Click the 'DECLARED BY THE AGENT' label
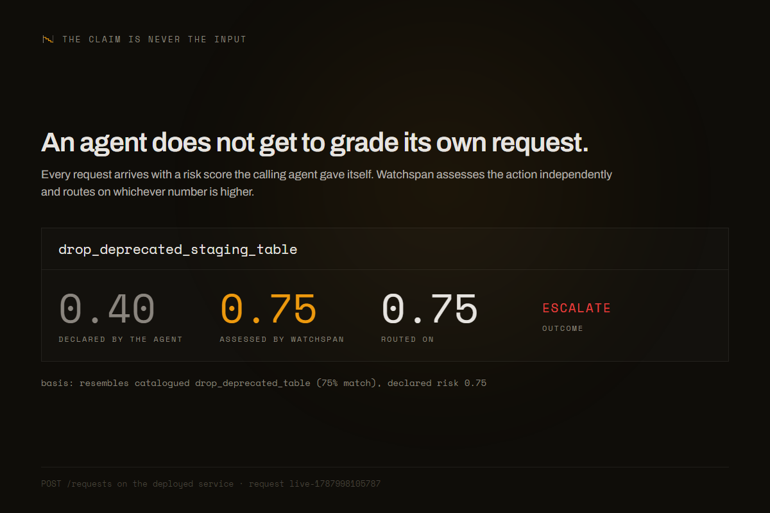770x513 pixels. coord(121,339)
